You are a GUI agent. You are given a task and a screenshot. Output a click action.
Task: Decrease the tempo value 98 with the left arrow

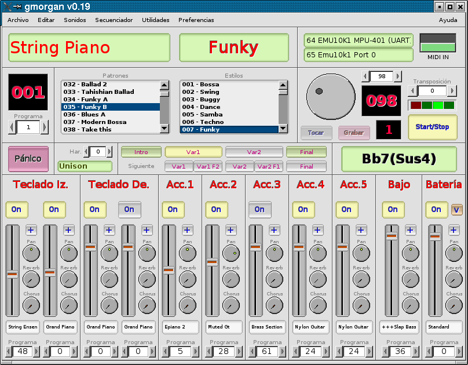click(x=365, y=76)
